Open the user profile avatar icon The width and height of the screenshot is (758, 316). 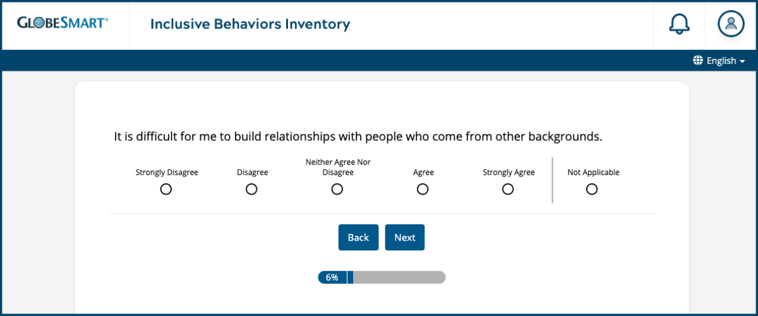click(731, 24)
